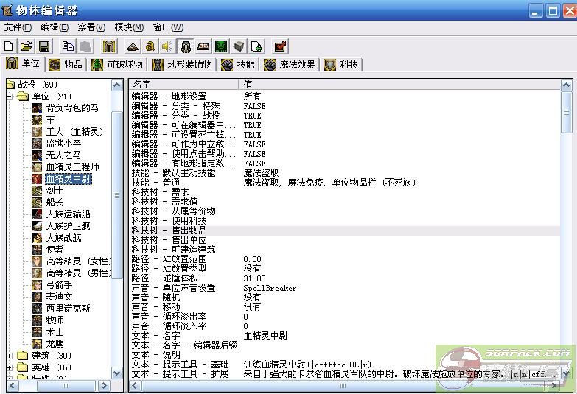Expand the 建筑 (30) tree folder
Screen dimensions: 577x394
pyautogui.click(x=10, y=356)
